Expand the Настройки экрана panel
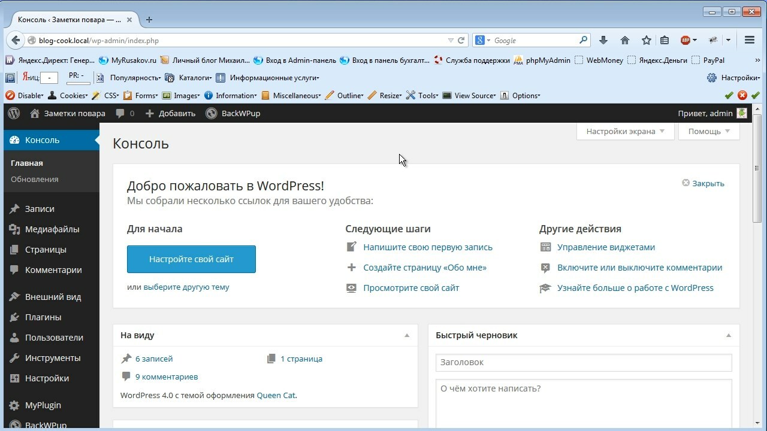Screen dimensions: 767x431 point(626,131)
